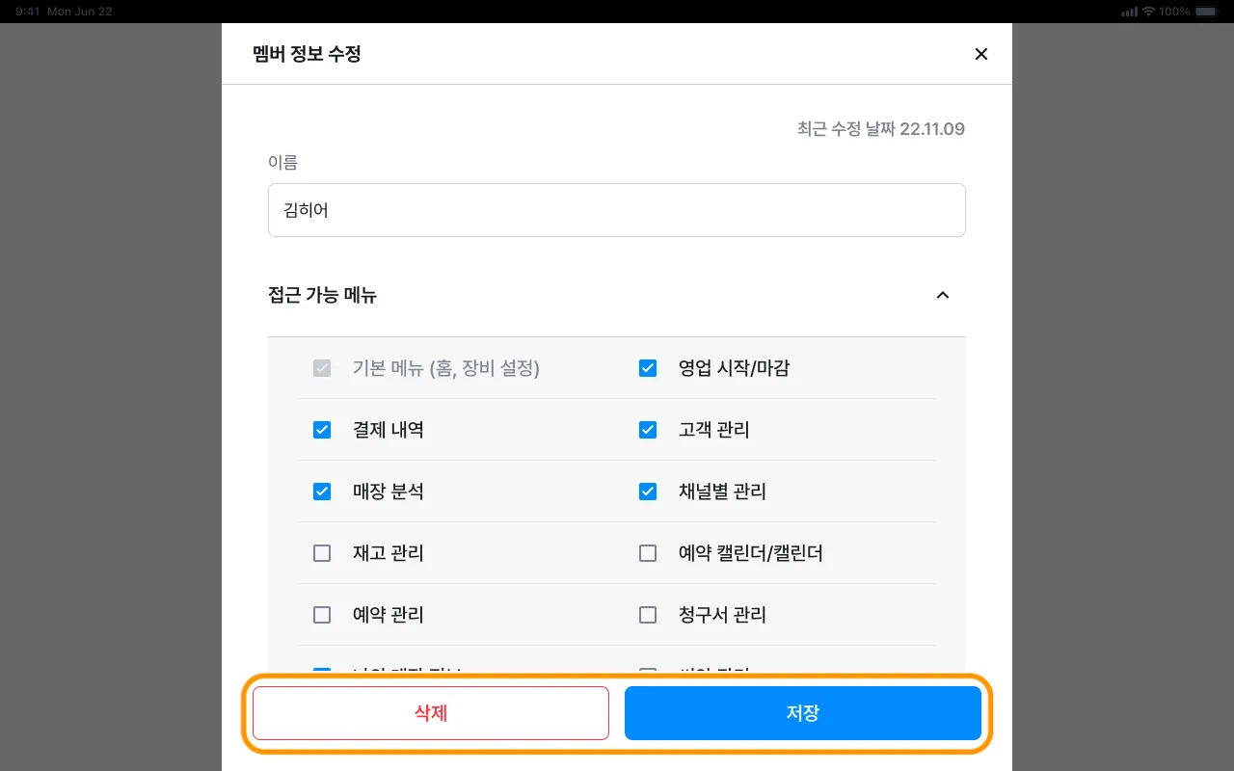
Task: Uncheck the 영업 시작/마감 checkbox
Action: pyautogui.click(x=648, y=368)
